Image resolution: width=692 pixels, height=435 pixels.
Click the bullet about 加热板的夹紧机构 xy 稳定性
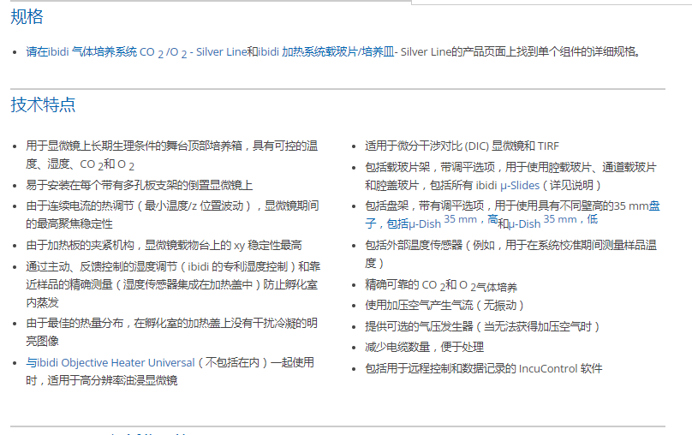click(164, 245)
